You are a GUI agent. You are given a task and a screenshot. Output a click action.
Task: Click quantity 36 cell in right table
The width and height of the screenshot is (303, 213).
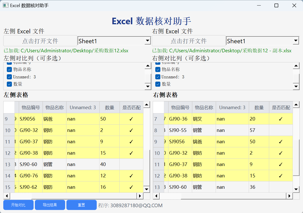[x=259, y=187]
